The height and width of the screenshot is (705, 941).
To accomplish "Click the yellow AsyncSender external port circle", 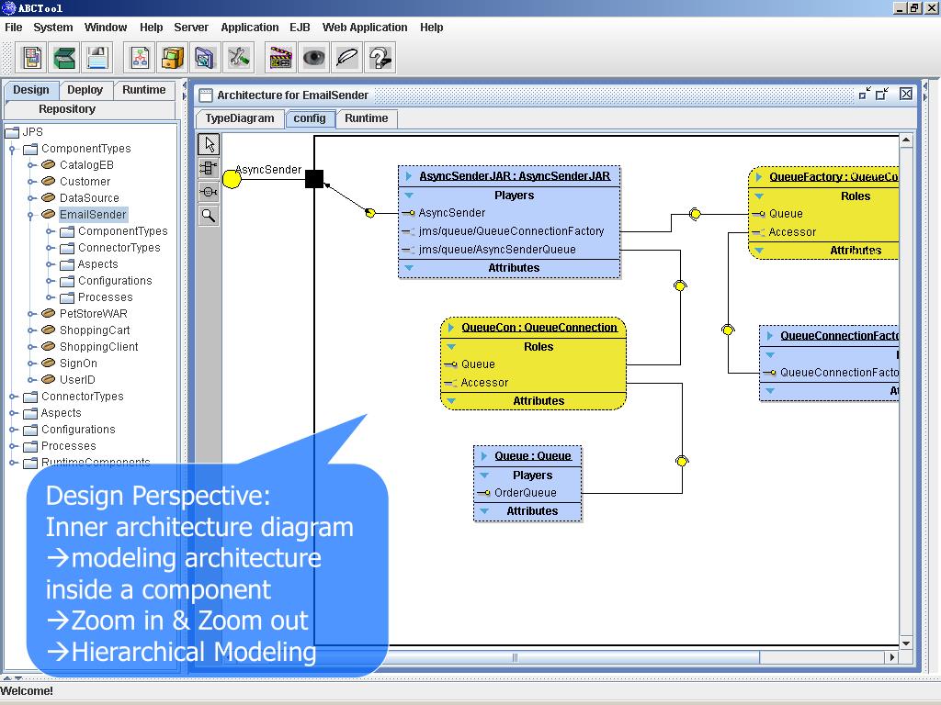I will tap(232, 179).
